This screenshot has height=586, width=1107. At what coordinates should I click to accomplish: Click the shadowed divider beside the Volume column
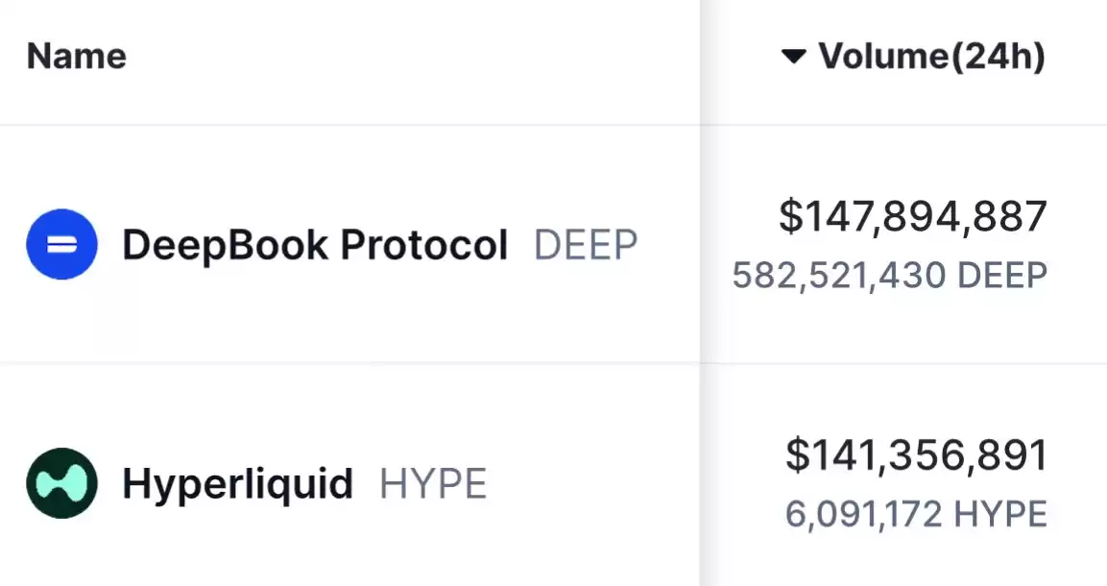700,293
